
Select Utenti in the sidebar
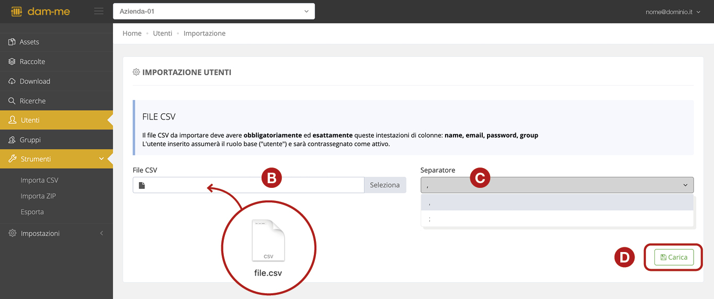pos(56,120)
